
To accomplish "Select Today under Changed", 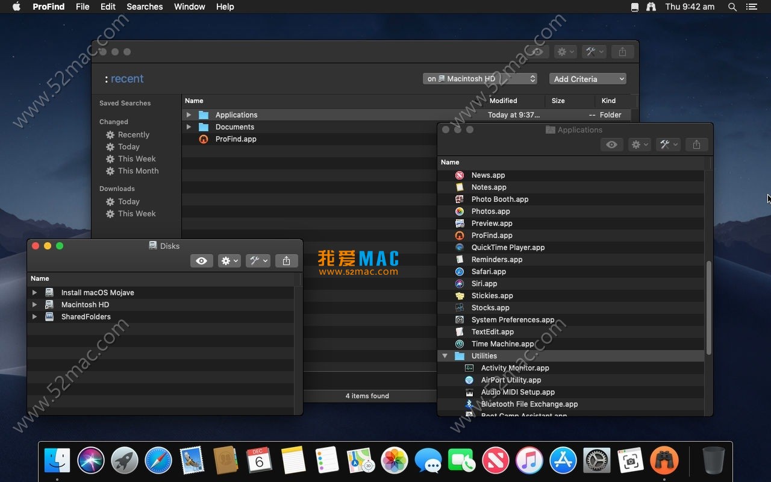I will click(x=129, y=146).
